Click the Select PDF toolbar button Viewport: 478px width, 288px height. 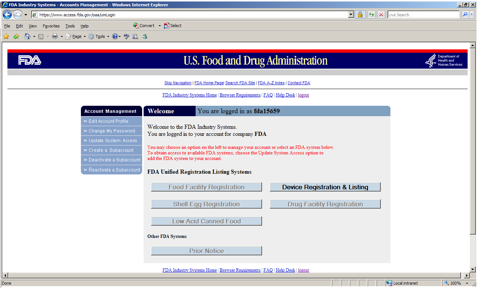click(x=173, y=26)
